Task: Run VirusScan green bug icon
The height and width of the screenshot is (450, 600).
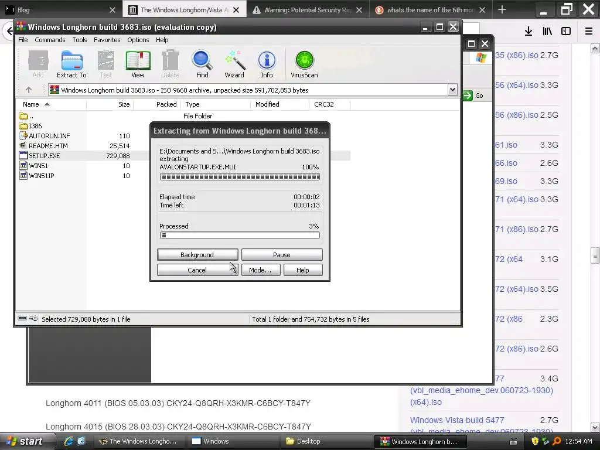Action: pos(304,64)
